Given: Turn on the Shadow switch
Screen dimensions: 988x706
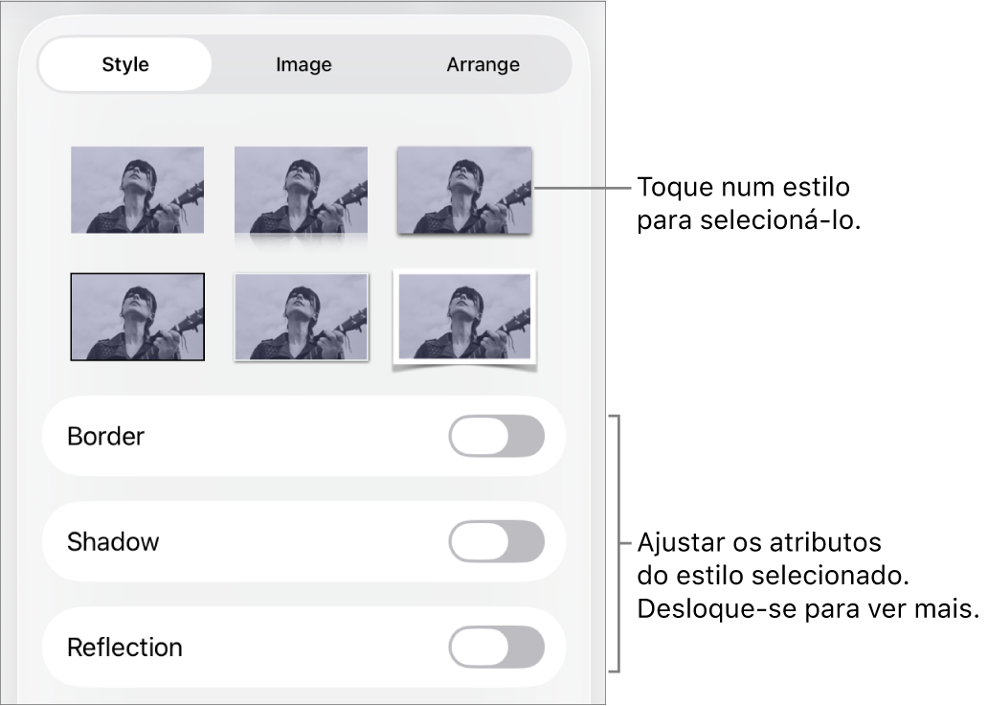Looking at the screenshot, I should point(497,541).
